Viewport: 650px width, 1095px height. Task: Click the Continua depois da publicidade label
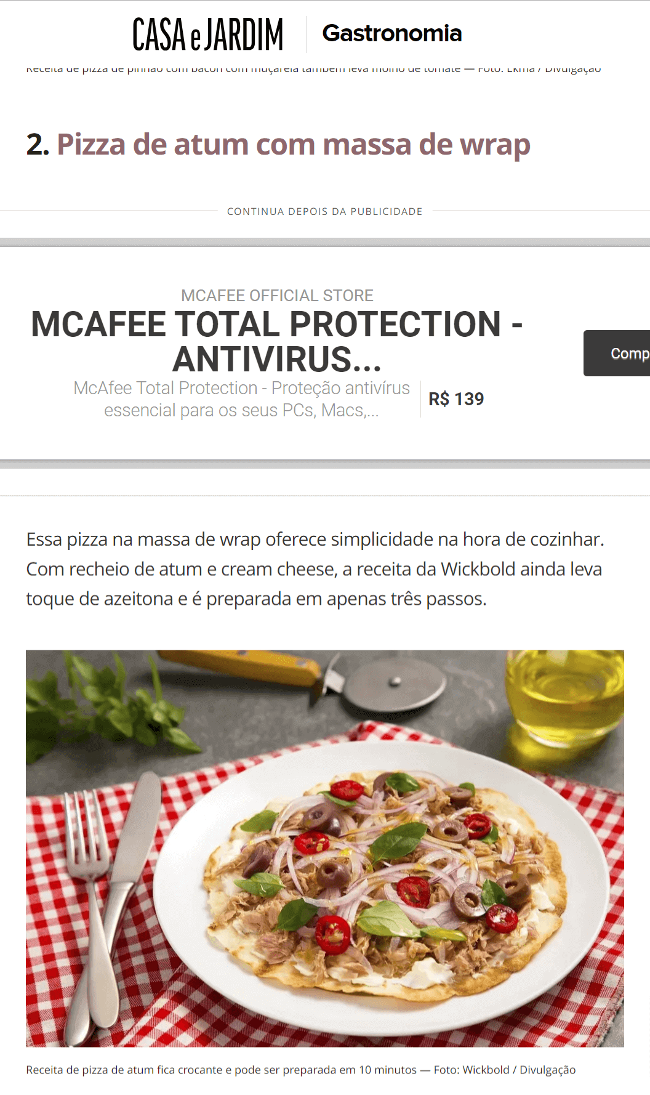tap(325, 211)
